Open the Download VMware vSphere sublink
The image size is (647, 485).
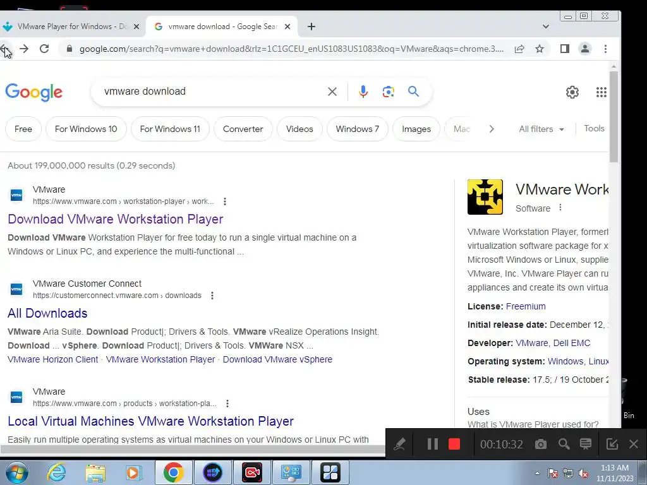(x=277, y=359)
